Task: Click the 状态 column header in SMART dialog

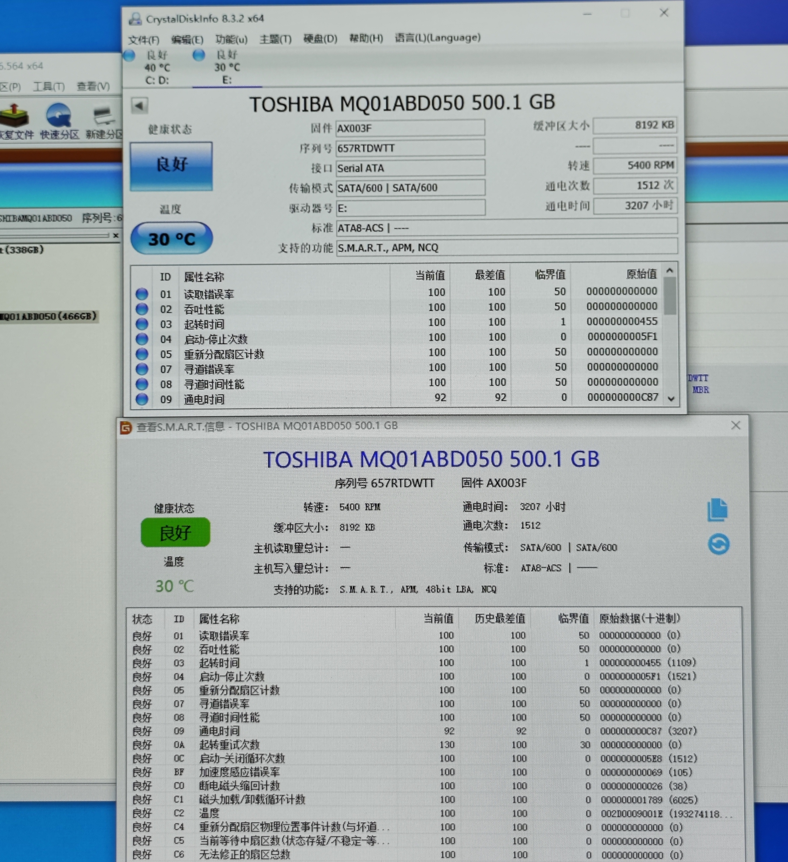Action: click(x=142, y=619)
